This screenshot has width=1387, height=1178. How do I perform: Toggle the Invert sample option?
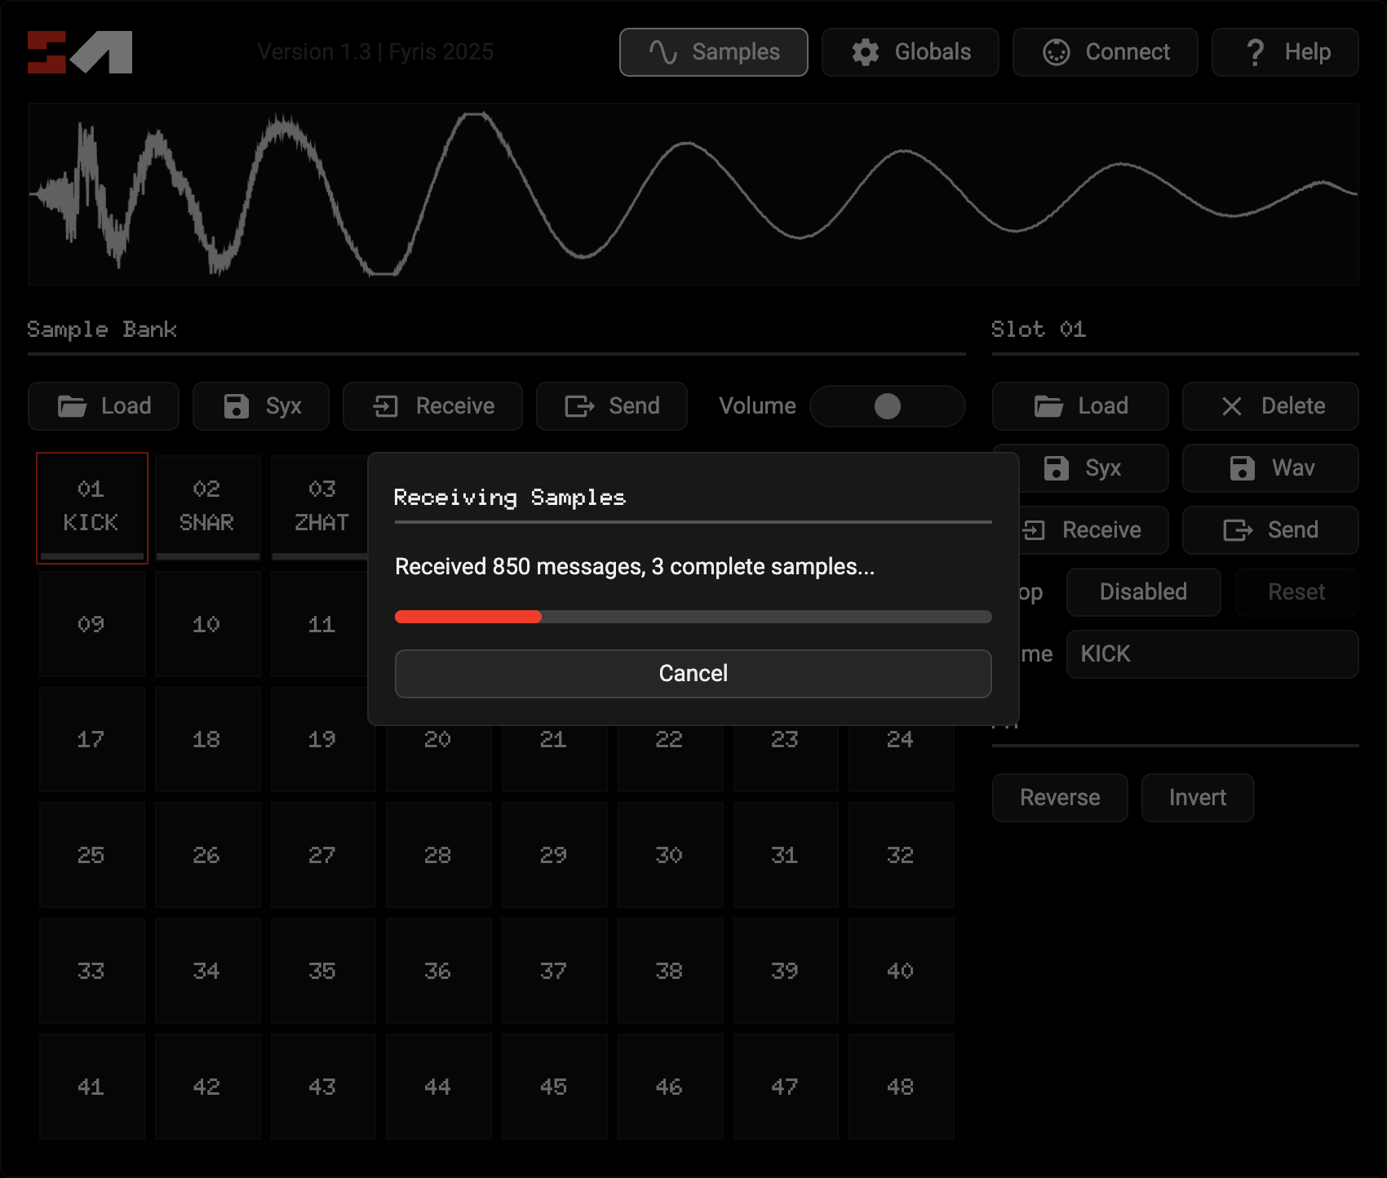click(1197, 798)
